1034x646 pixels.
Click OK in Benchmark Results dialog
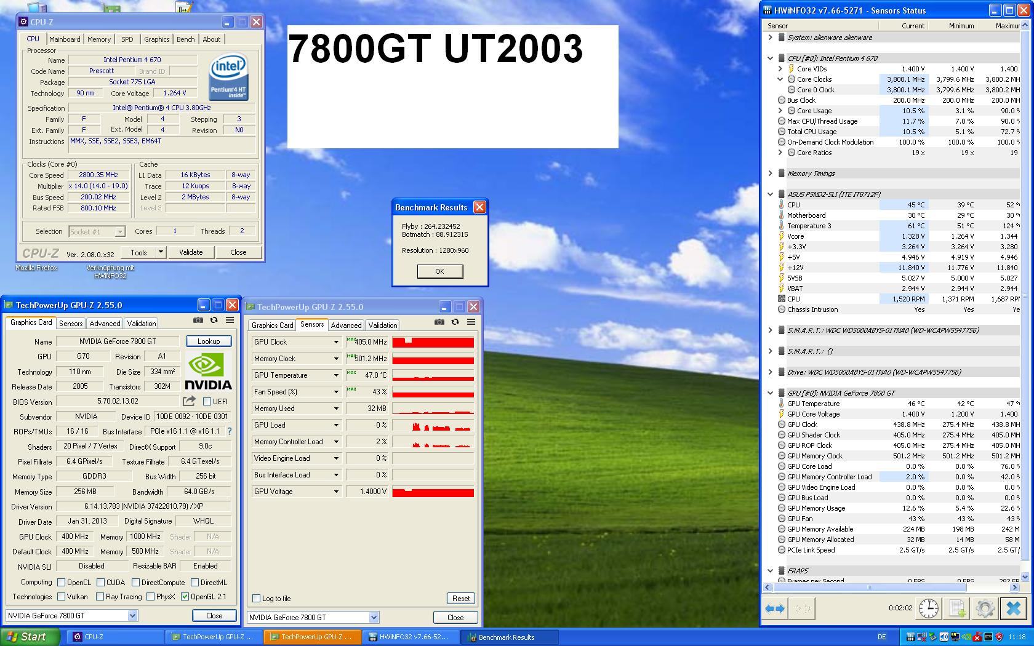click(x=439, y=271)
